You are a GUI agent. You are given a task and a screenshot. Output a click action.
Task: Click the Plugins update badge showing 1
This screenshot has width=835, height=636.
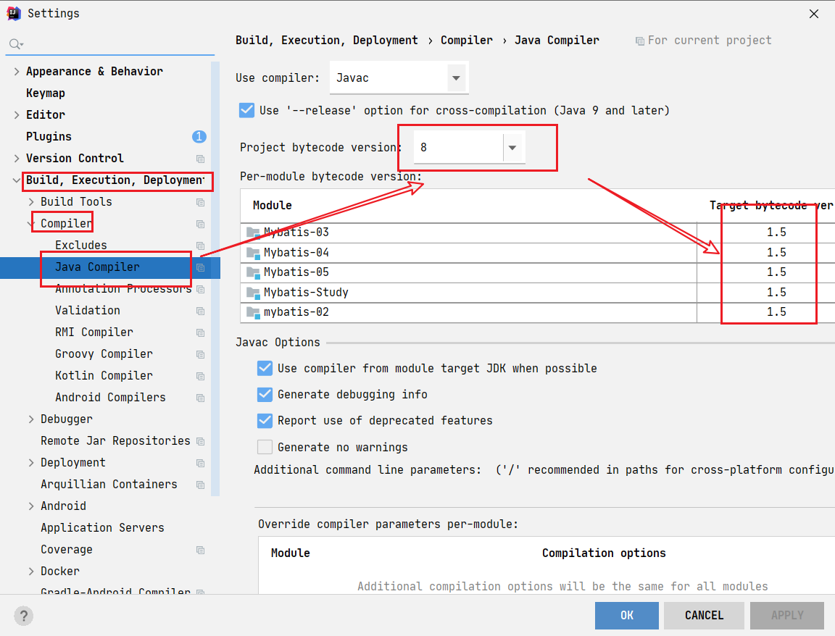199,136
